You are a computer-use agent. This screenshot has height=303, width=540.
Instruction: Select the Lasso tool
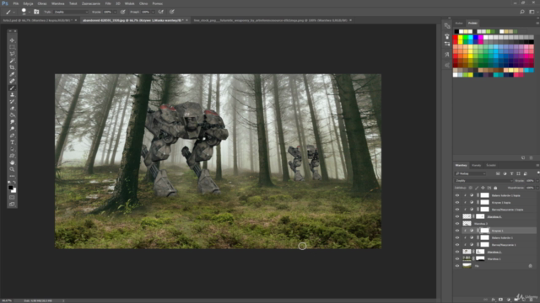pos(12,54)
